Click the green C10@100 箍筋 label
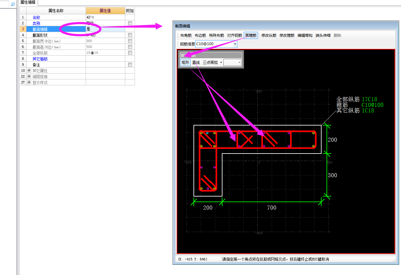The height and width of the screenshot is (275, 401). coord(373,105)
